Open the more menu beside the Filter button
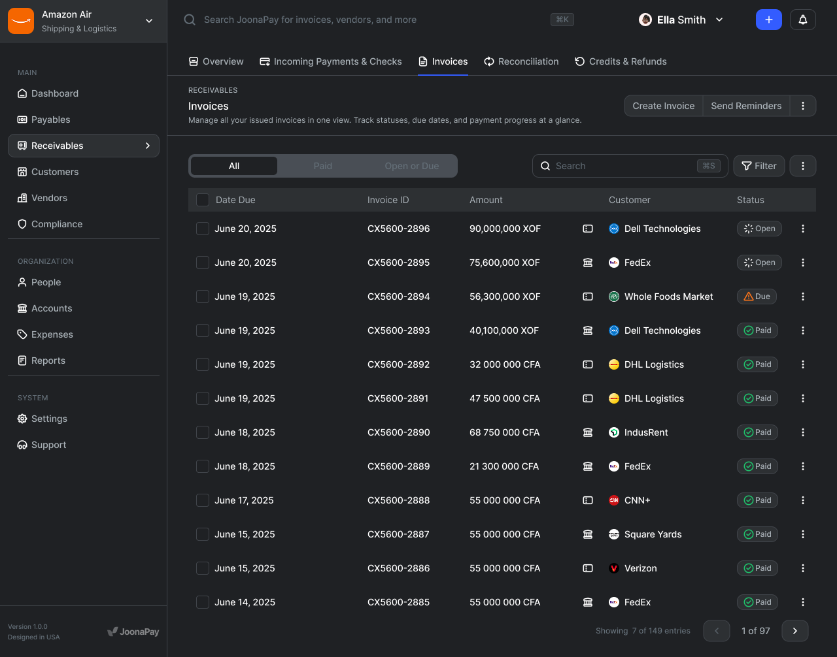Screen dimensions: 837x657 (x=803, y=166)
